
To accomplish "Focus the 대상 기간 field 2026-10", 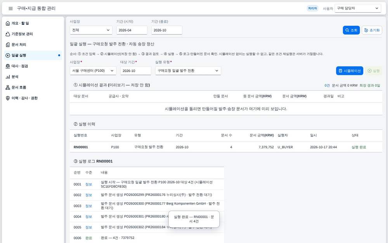I will 135,71.
